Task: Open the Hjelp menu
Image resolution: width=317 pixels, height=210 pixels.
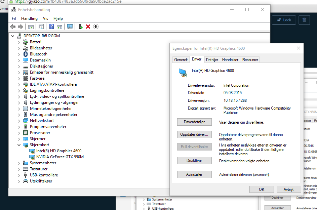Action: coord(58,18)
